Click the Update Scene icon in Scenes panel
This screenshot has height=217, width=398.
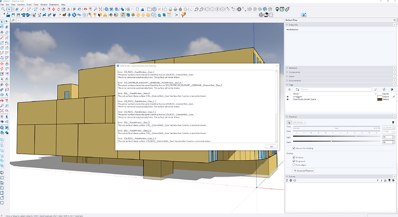point(287,181)
